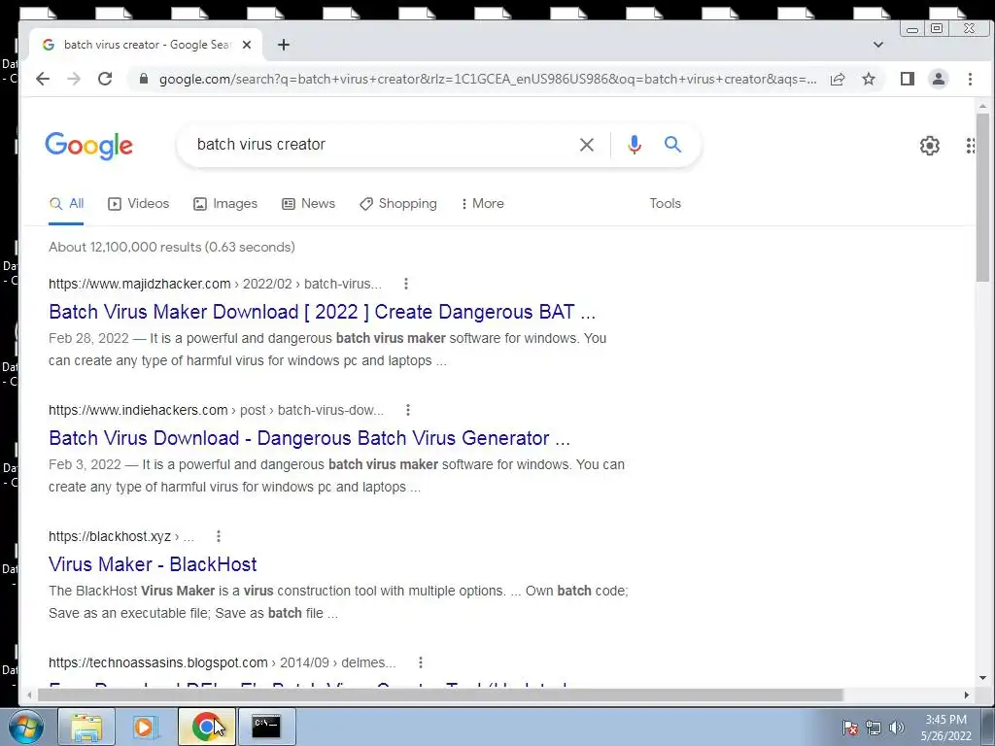Reload the page with the refresh icon
Screen dimensions: 995x746
(x=105, y=79)
